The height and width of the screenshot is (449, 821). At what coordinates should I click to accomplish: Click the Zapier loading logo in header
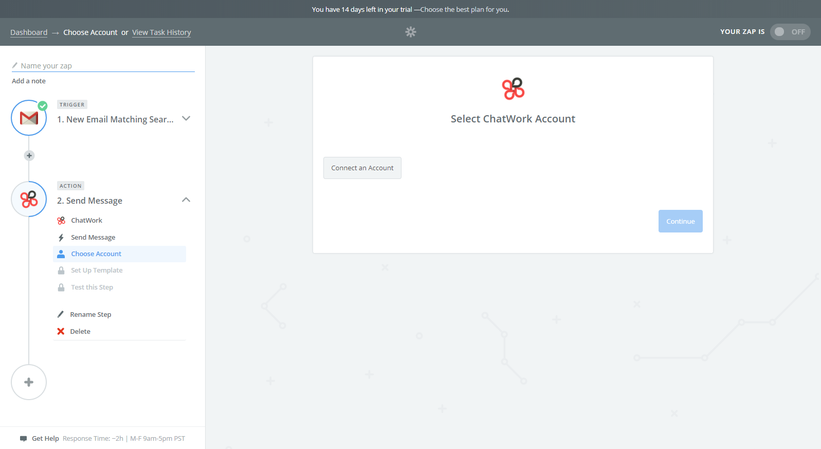[410, 32]
